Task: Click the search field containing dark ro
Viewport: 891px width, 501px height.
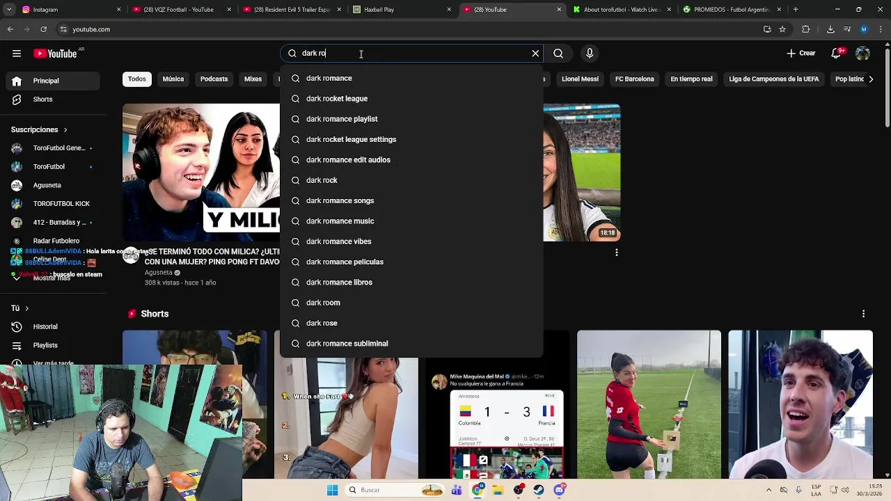Action: pyautogui.click(x=411, y=54)
